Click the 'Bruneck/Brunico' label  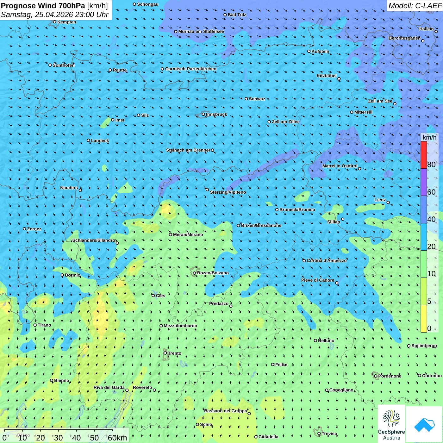click(x=297, y=209)
